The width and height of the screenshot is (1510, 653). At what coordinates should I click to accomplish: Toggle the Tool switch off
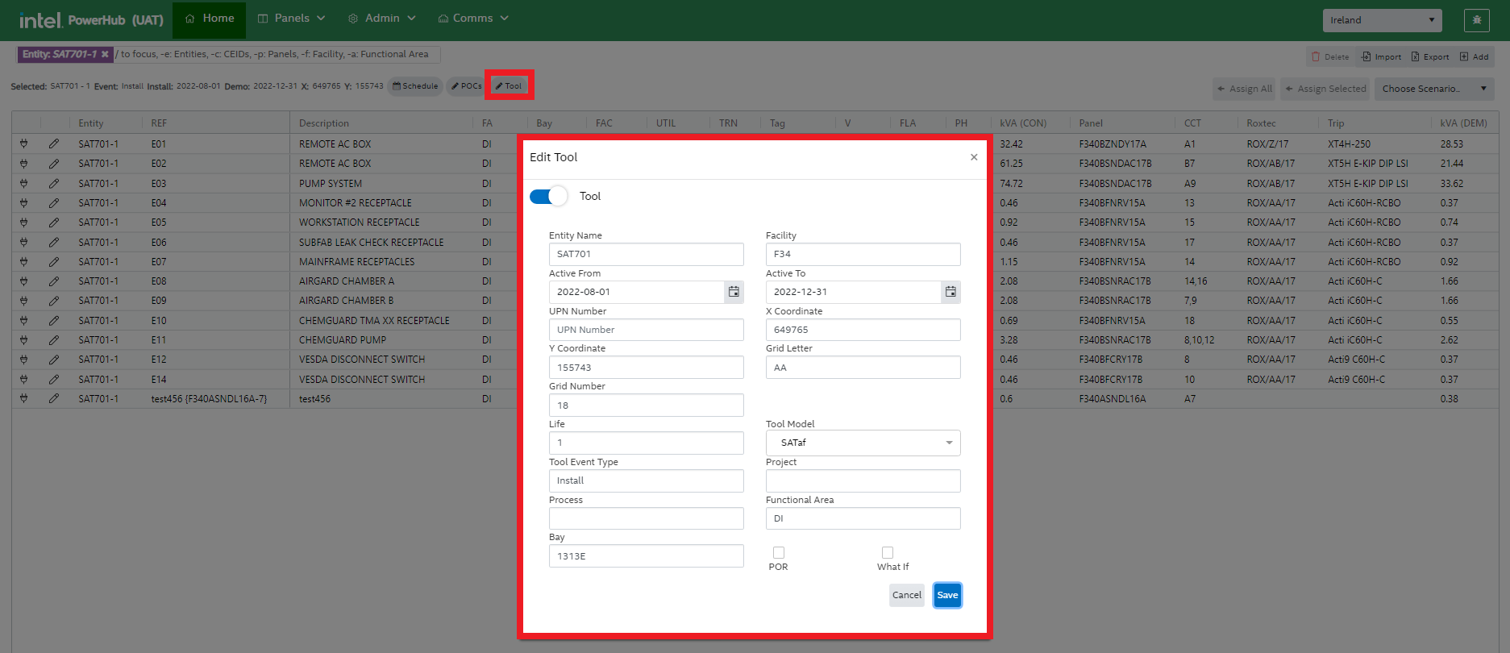pyautogui.click(x=548, y=196)
